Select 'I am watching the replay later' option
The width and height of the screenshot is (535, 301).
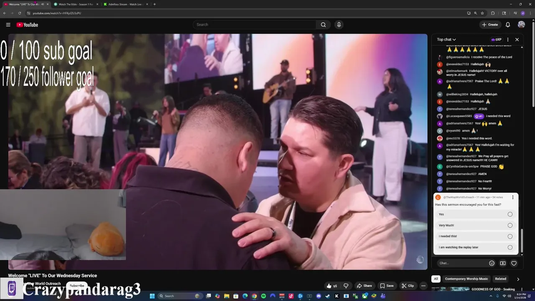pos(476,247)
